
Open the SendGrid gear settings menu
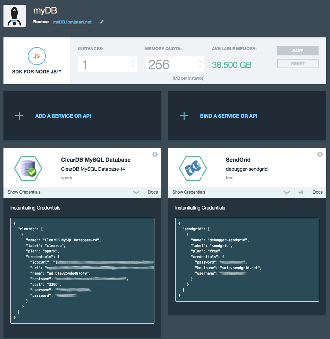click(320, 154)
